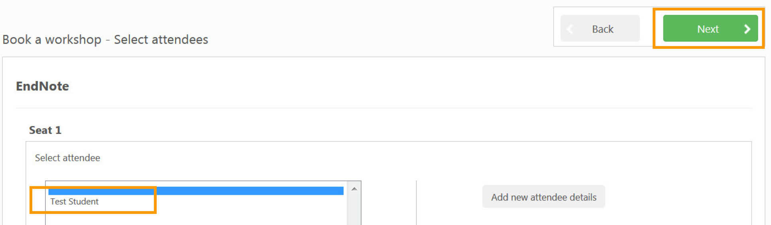Image resolution: width=771 pixels, height=225 pixels.
Task: Select Test Student in the attendee list
Action: [x=75, y=202]
